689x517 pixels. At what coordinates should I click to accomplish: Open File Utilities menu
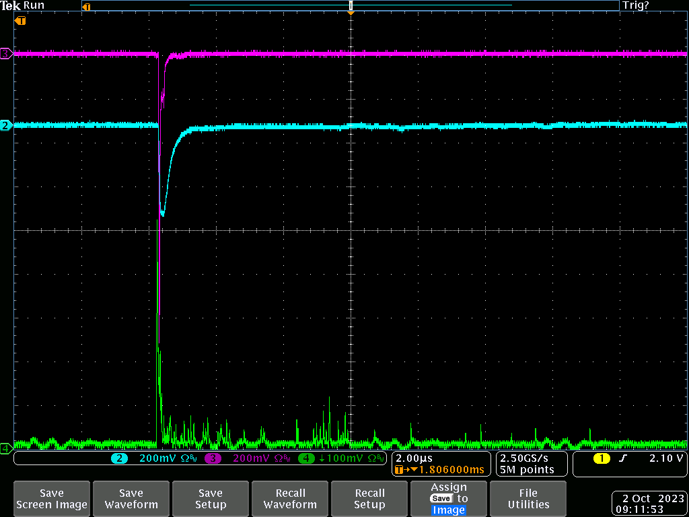coord(528,499)
